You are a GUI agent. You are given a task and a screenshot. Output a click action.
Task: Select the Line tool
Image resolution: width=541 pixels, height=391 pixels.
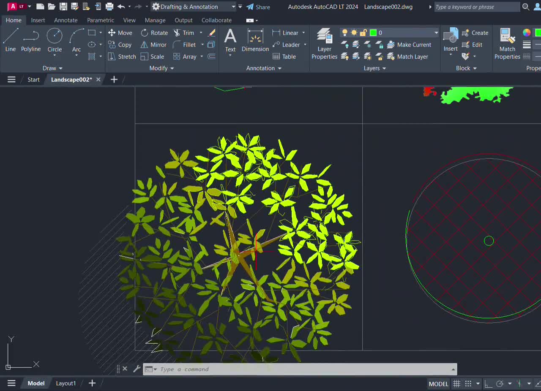click(10, 41)
